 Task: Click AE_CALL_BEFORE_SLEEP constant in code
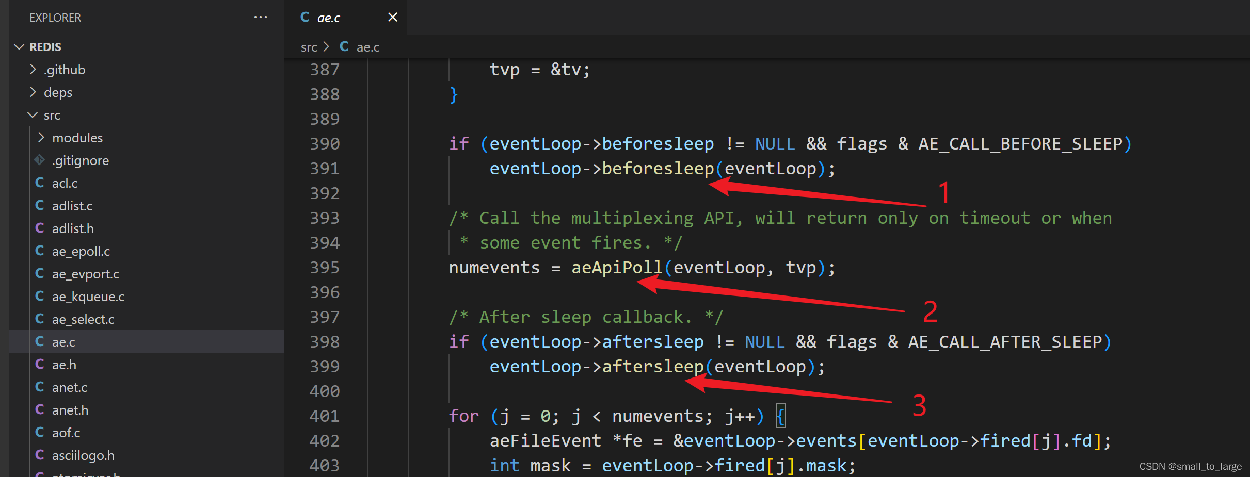tap(1020, 143)
